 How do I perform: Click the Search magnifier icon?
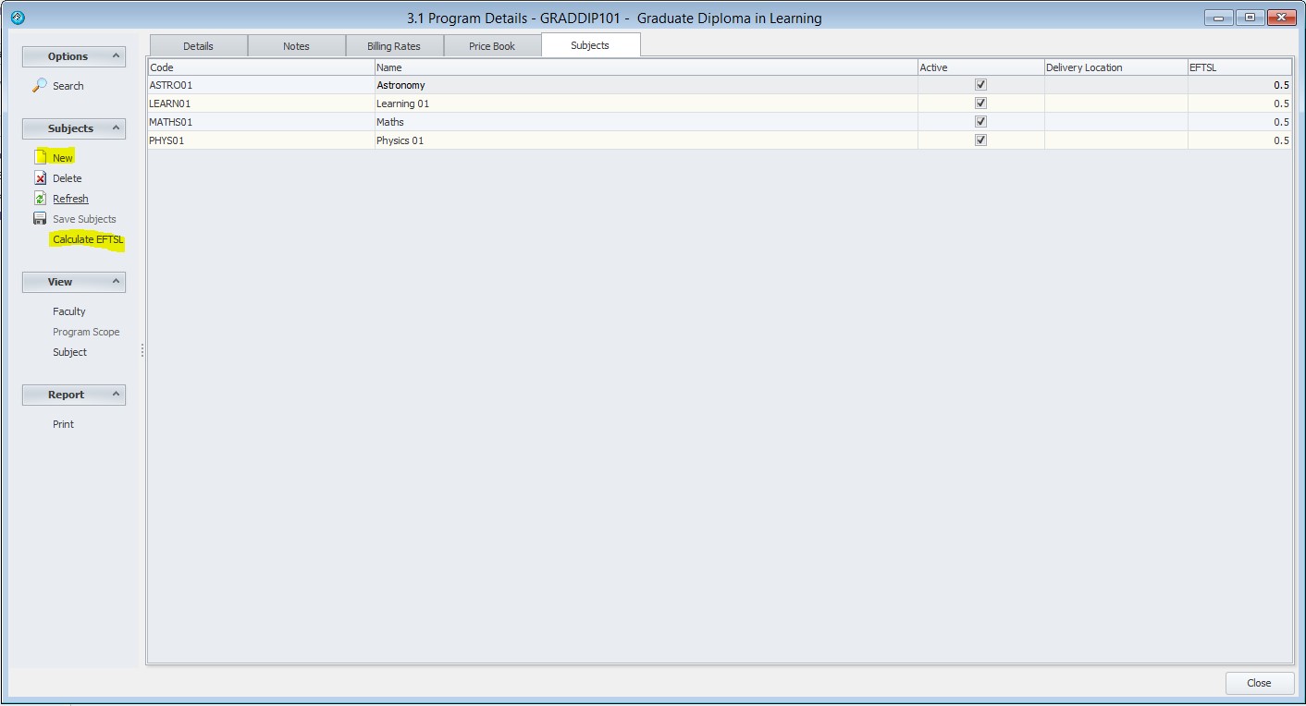pyautogui.click(x=40, y=85)
